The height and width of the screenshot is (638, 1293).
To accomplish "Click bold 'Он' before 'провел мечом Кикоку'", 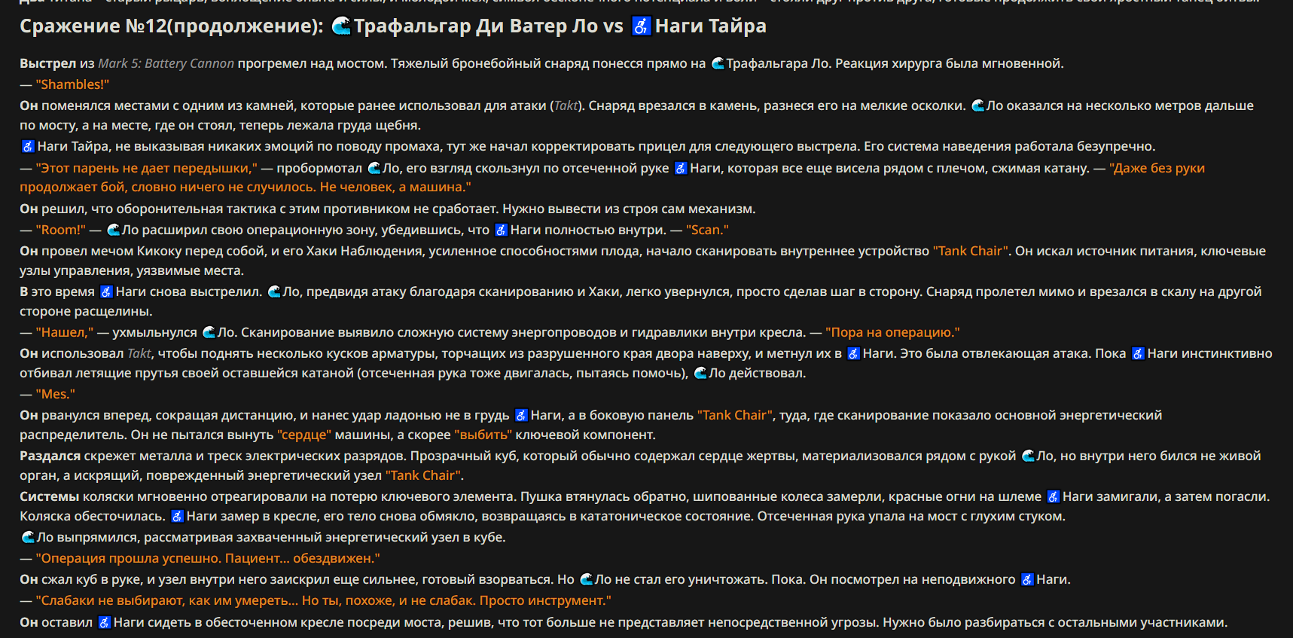I will 29,251.
